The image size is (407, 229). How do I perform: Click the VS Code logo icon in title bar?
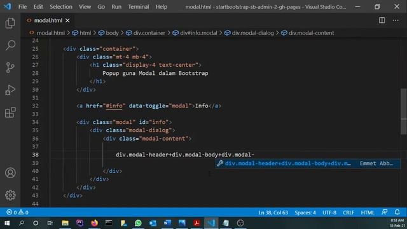click(8, 6)
